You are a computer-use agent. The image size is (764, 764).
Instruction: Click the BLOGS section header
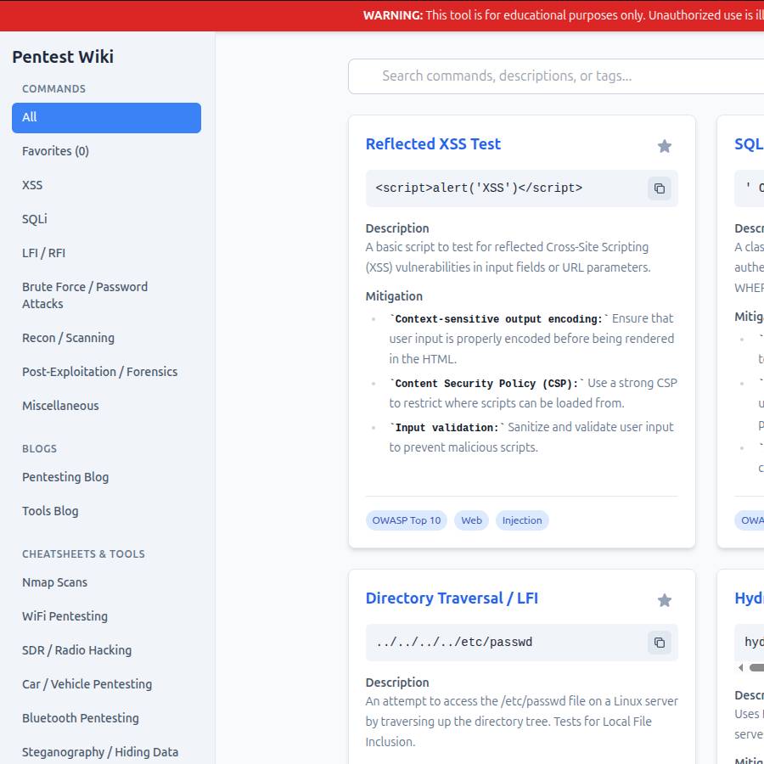click(39, 449)
